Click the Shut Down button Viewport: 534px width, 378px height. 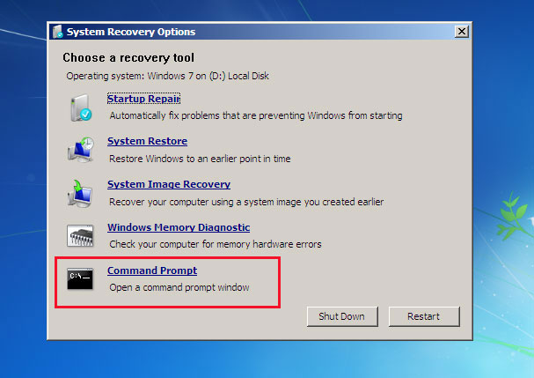pos(342,316)
